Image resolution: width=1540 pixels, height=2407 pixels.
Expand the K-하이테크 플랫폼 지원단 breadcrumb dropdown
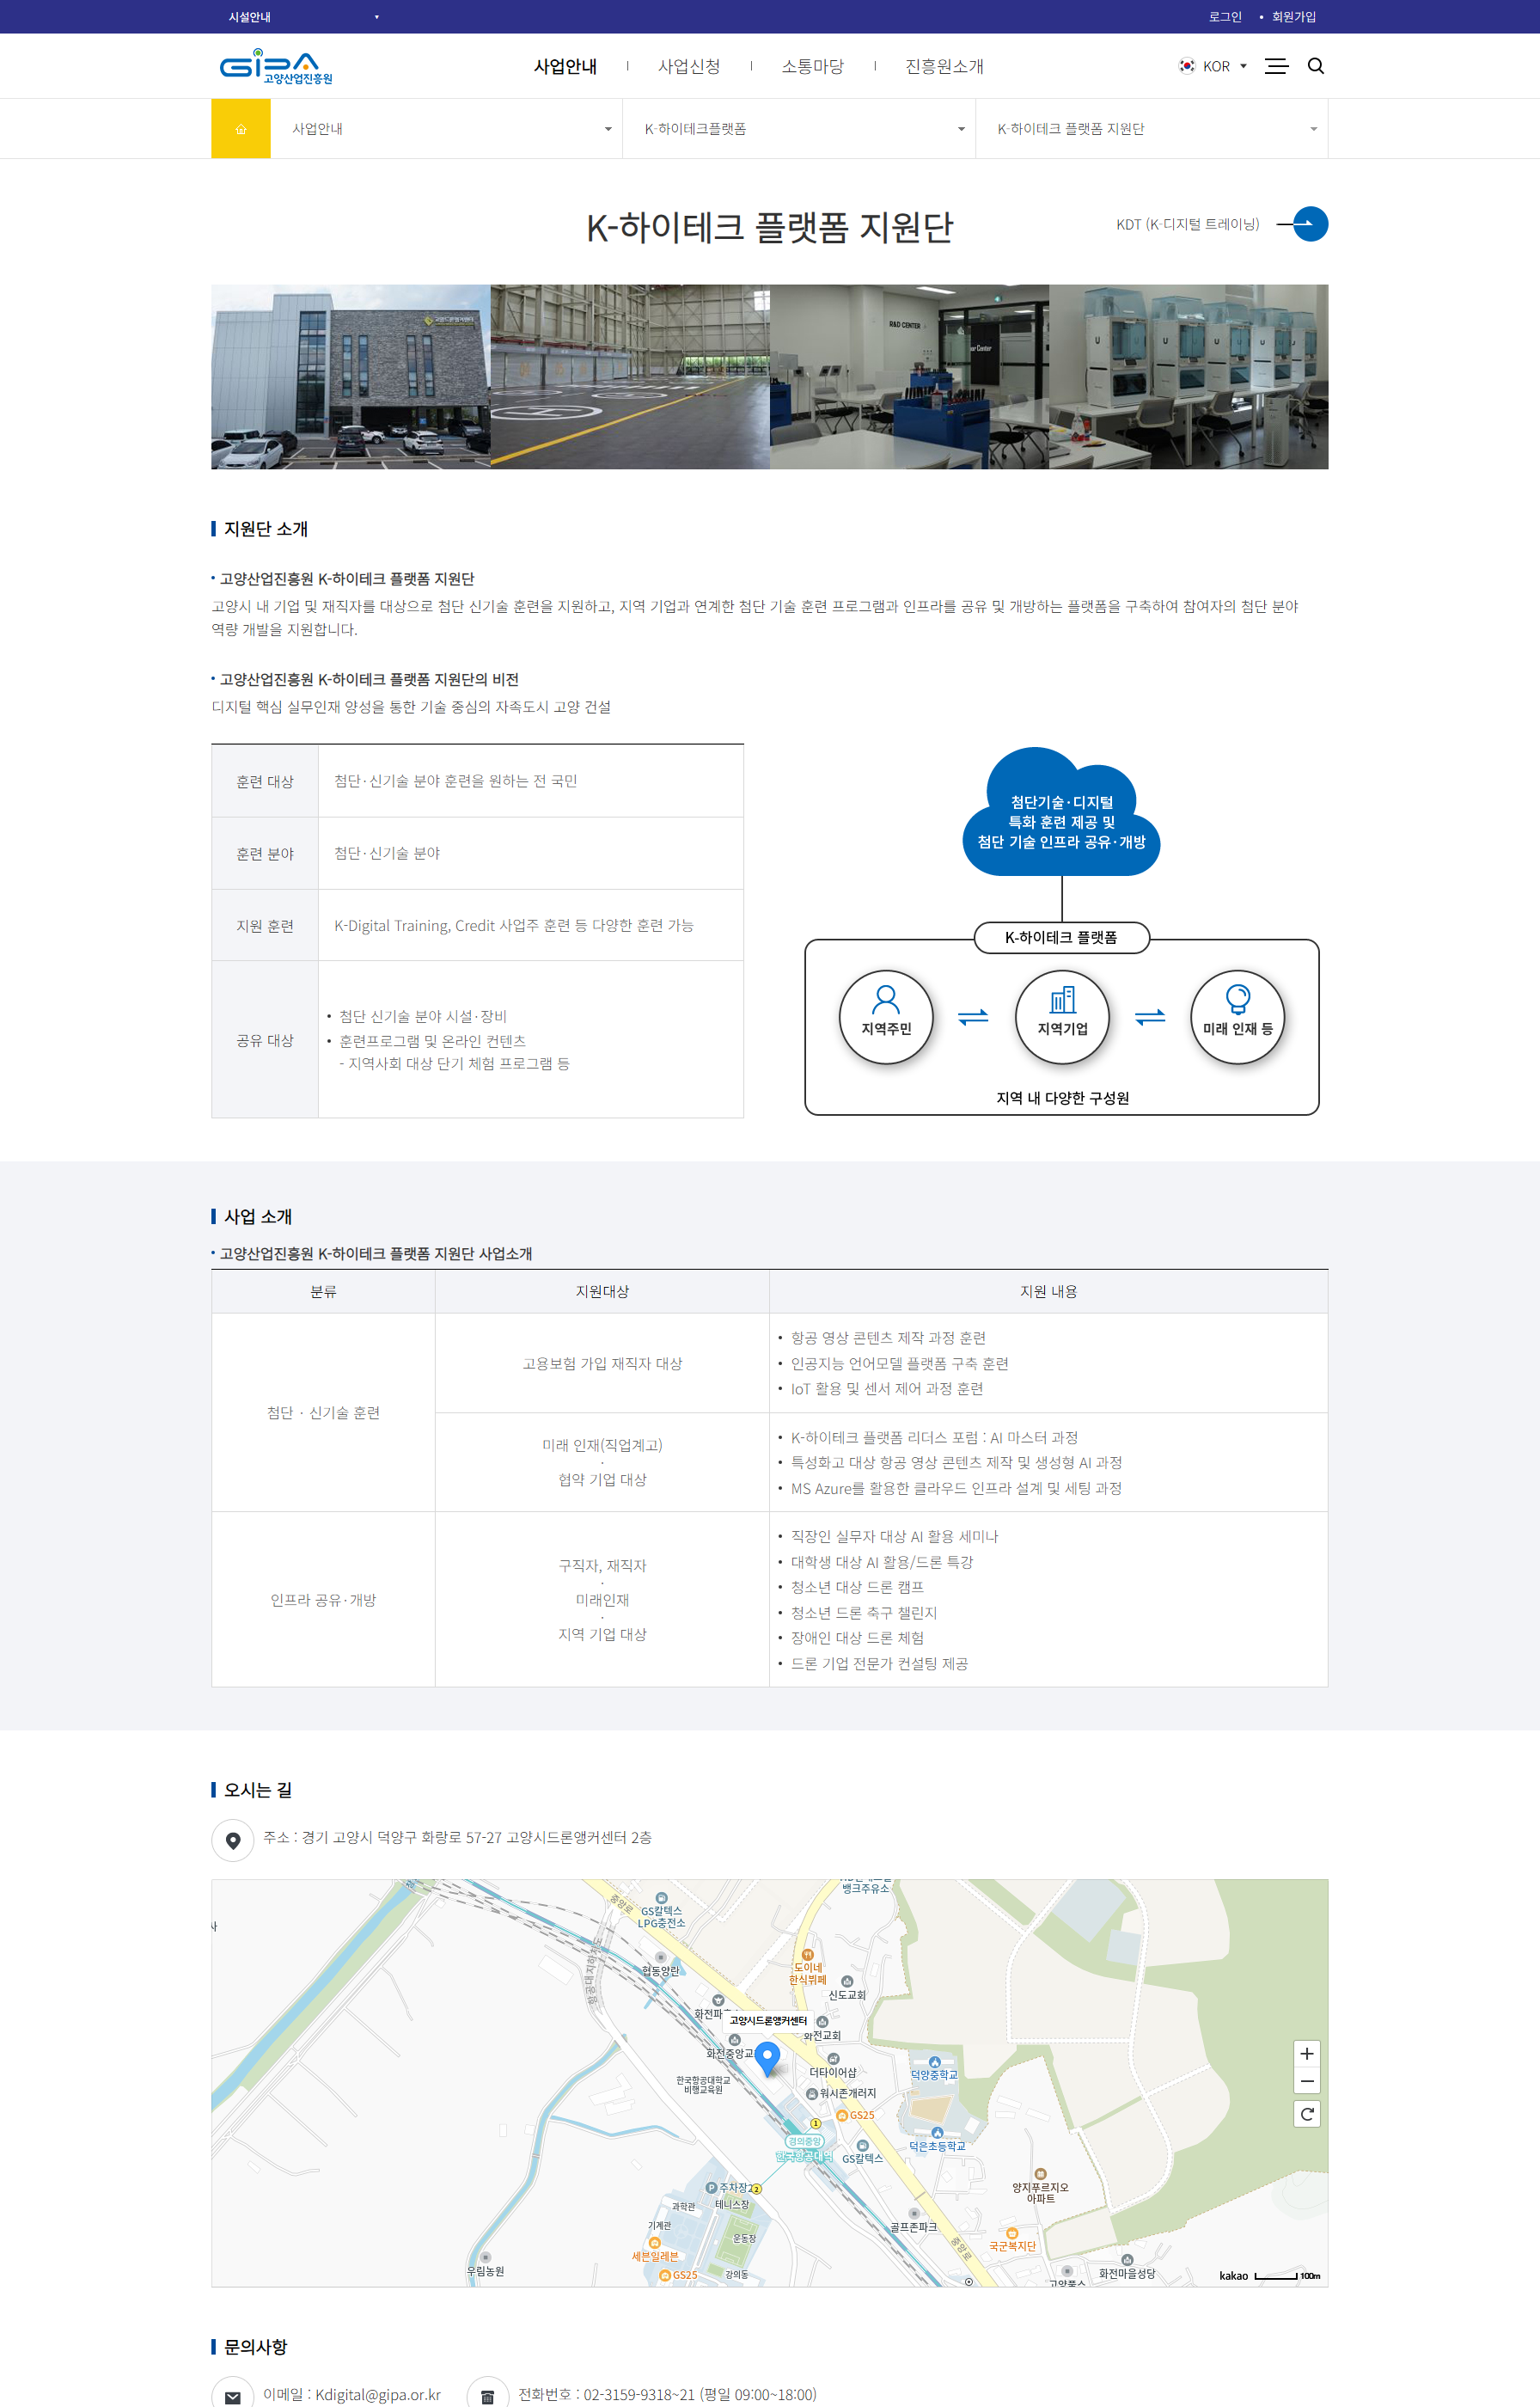1152,129
